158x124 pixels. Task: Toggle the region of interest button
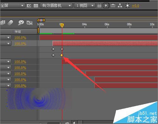pos(29,5)
